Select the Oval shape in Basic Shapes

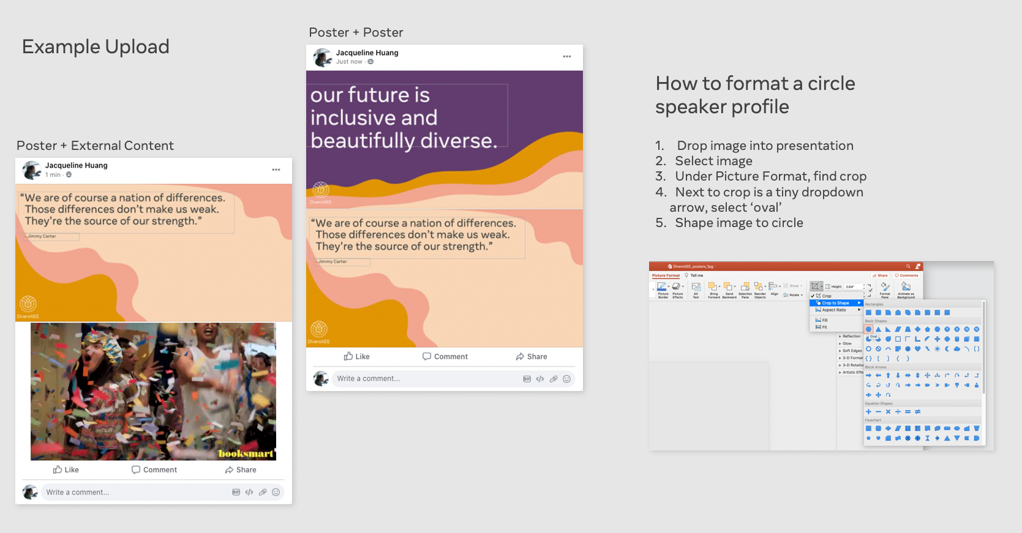tap(868, 329)
